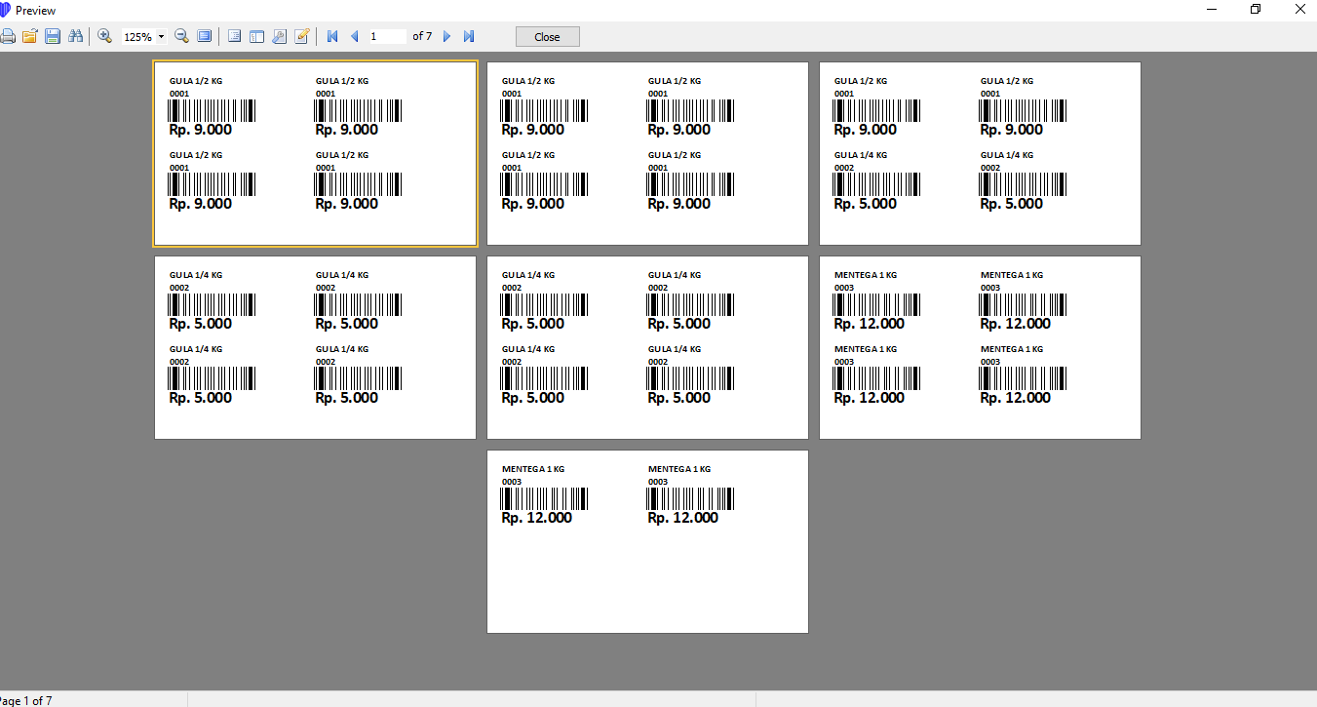This screenshot has width=1317, height=707.
Task: Click the Print icon in toolbar
Action: coord(7,36)
